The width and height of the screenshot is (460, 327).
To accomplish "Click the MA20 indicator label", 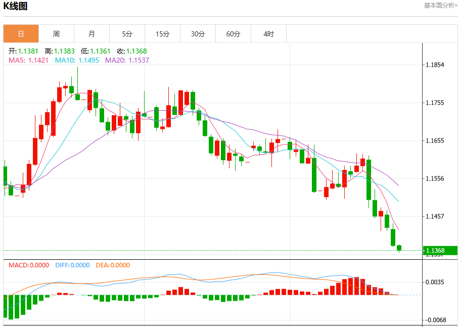I will coord(127,60).
